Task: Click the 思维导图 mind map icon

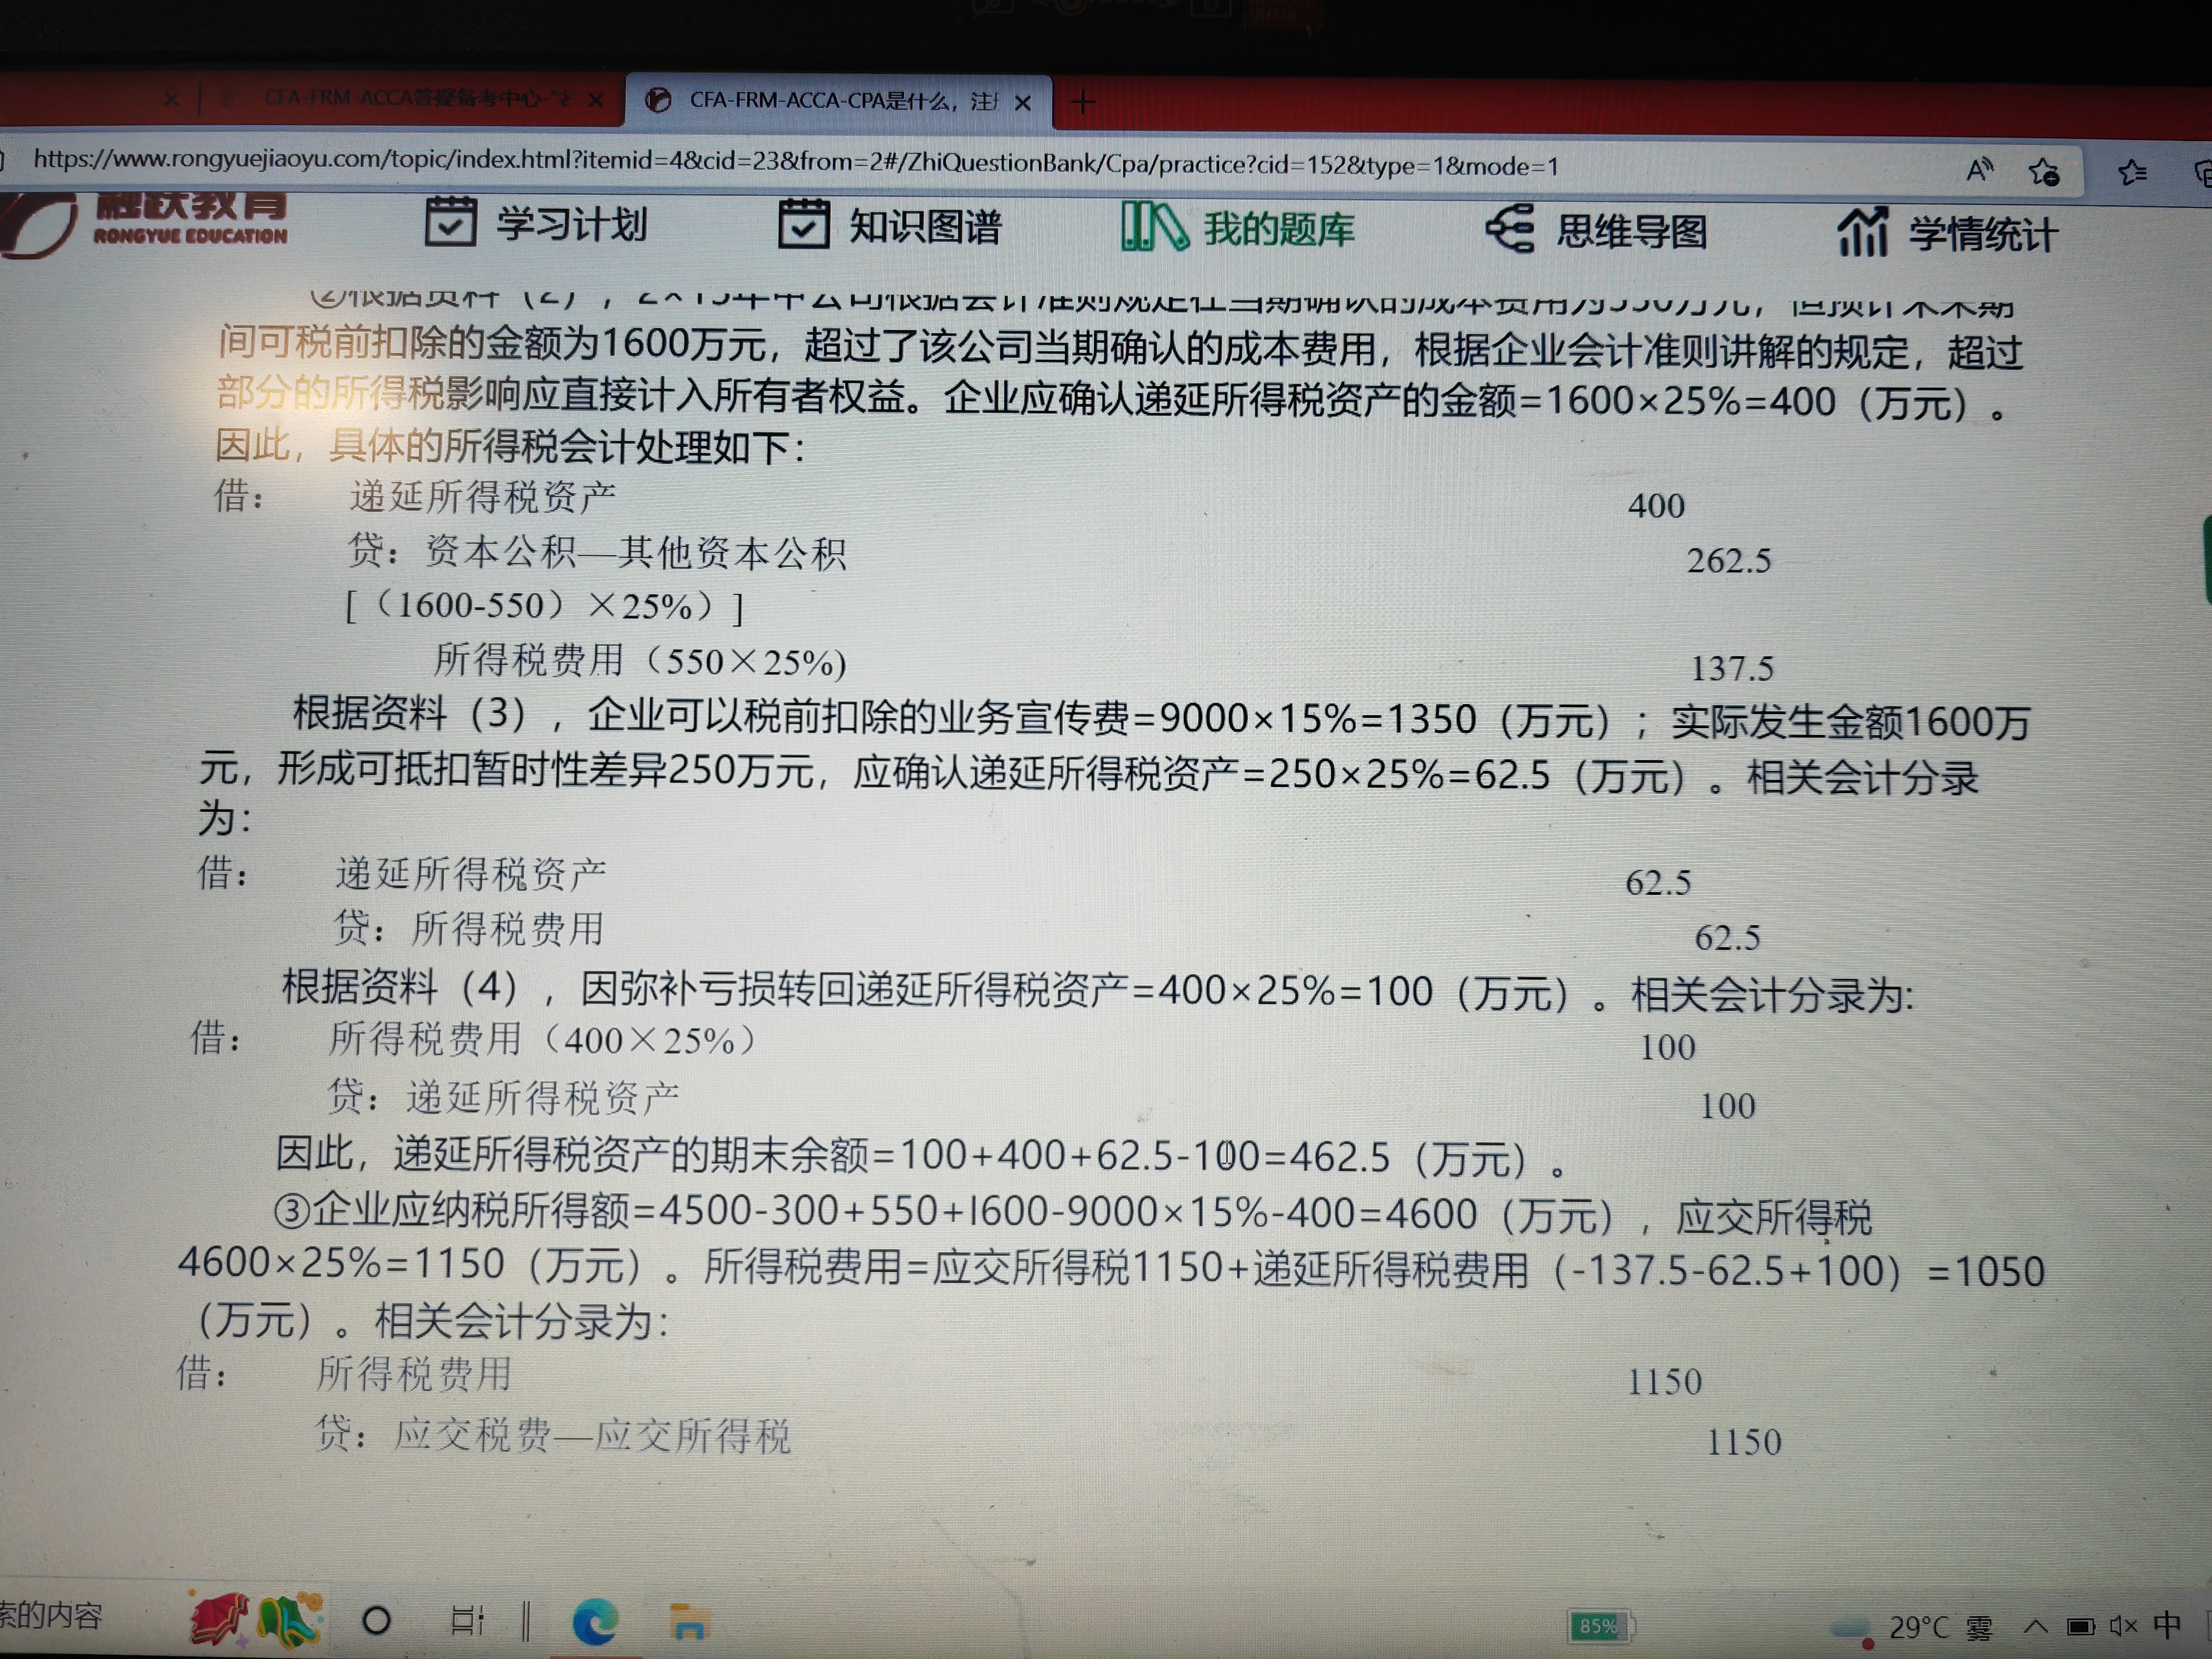Action: (x=1509, y=229)
